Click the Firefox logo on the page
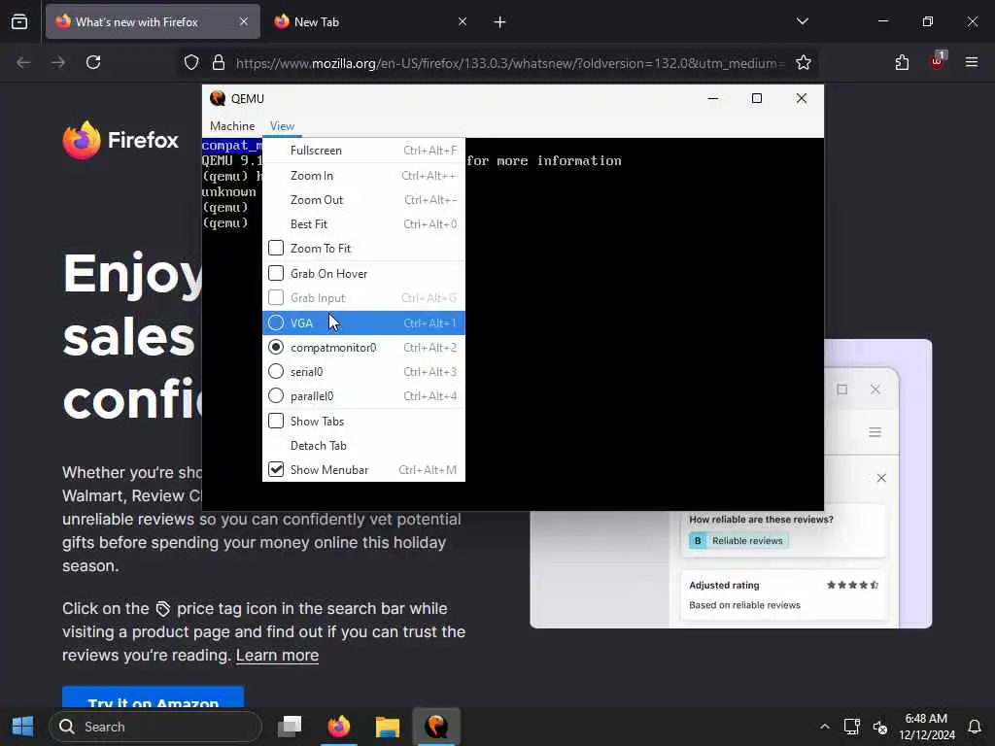Image resolution: width=995 pixels, height=746 pixels. 120,140
